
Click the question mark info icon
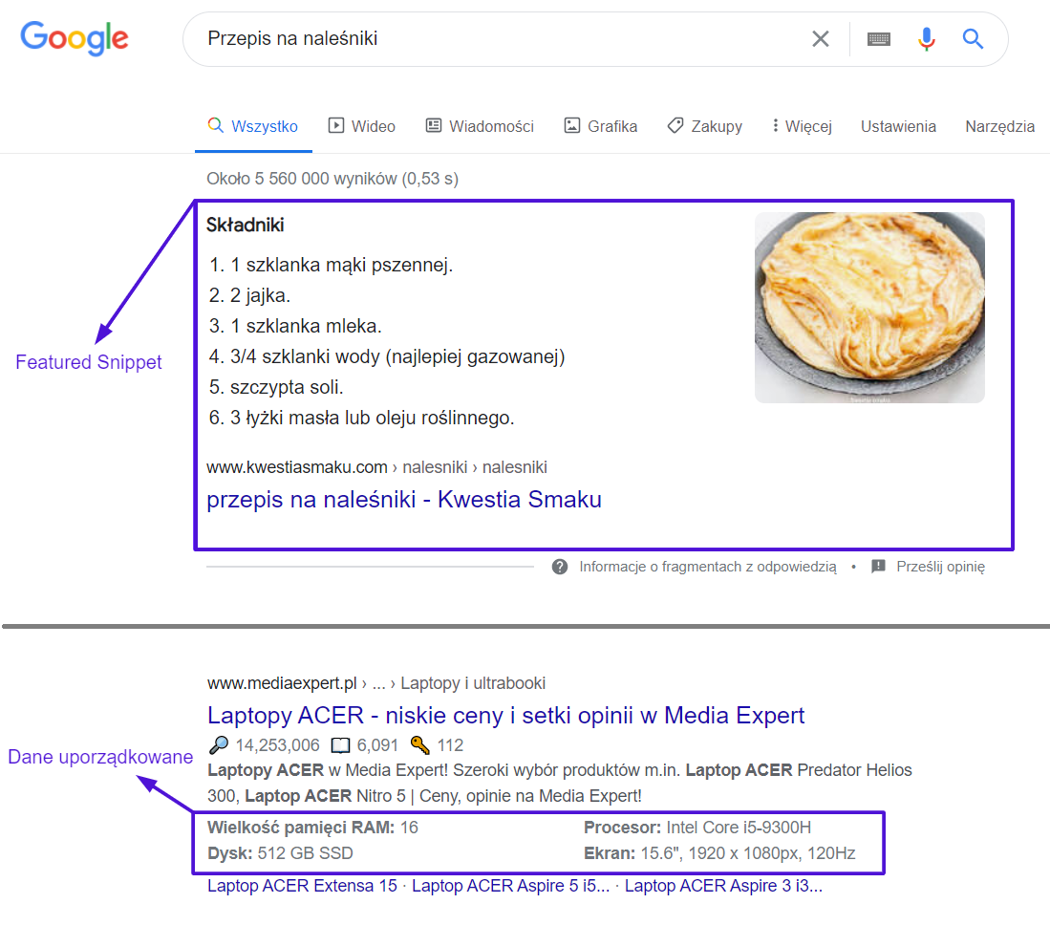coord(560,567)
